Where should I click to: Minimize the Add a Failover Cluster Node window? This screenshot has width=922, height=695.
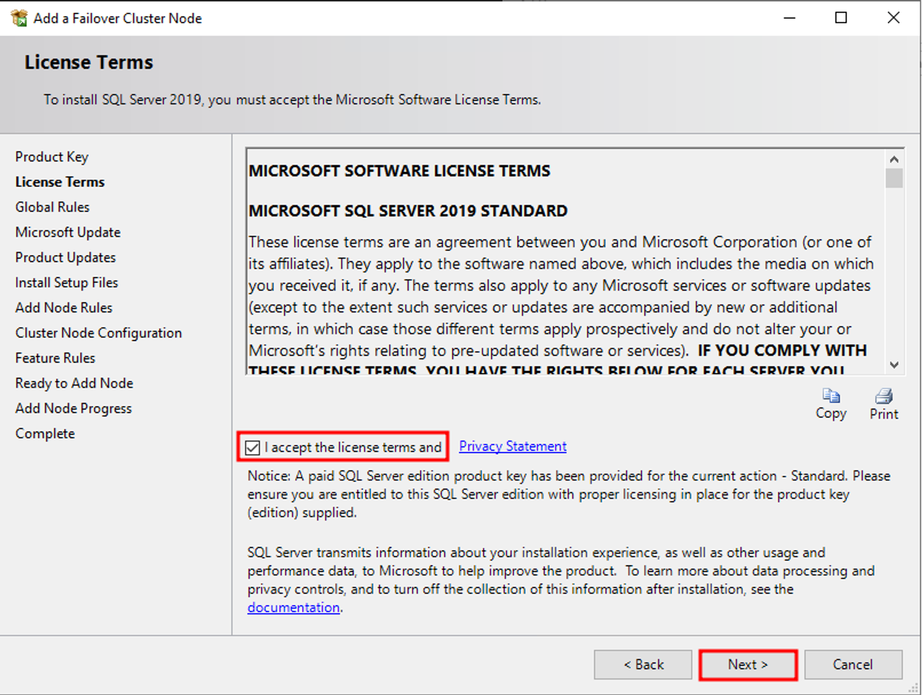pyautogui.click(x=790, y=18)
